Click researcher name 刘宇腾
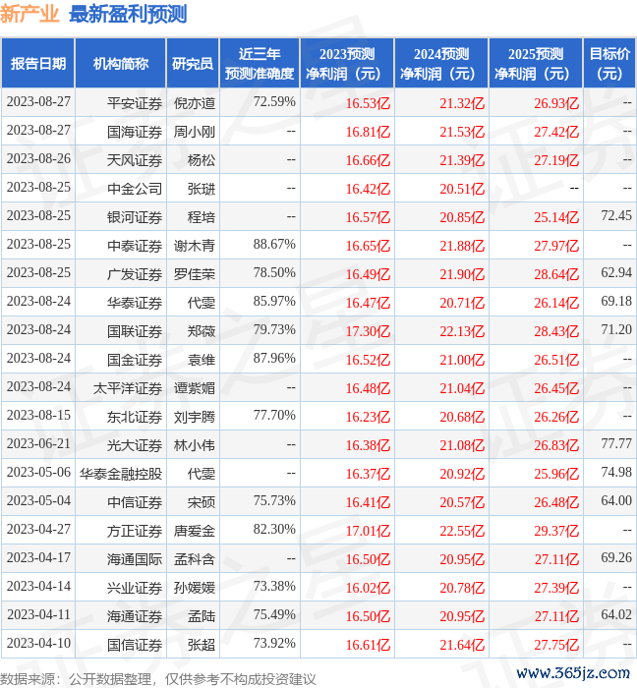637x688 pixels. tap(195, 418)
